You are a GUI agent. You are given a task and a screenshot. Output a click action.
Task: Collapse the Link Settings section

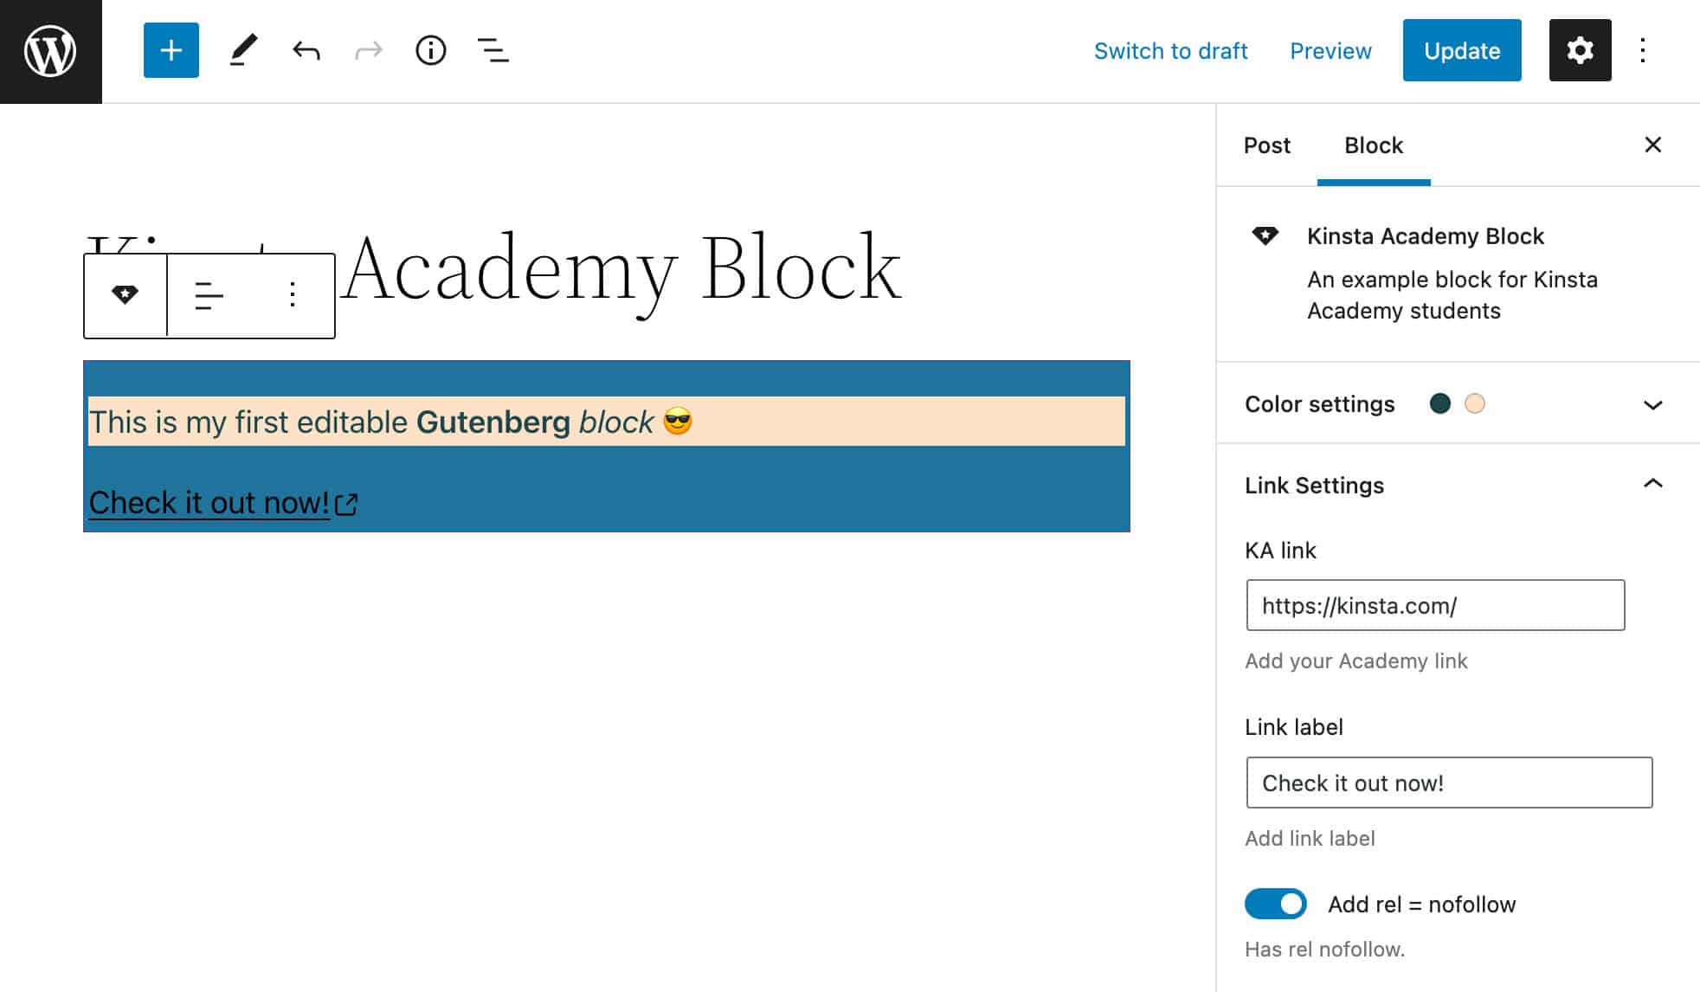point(1654,483)
